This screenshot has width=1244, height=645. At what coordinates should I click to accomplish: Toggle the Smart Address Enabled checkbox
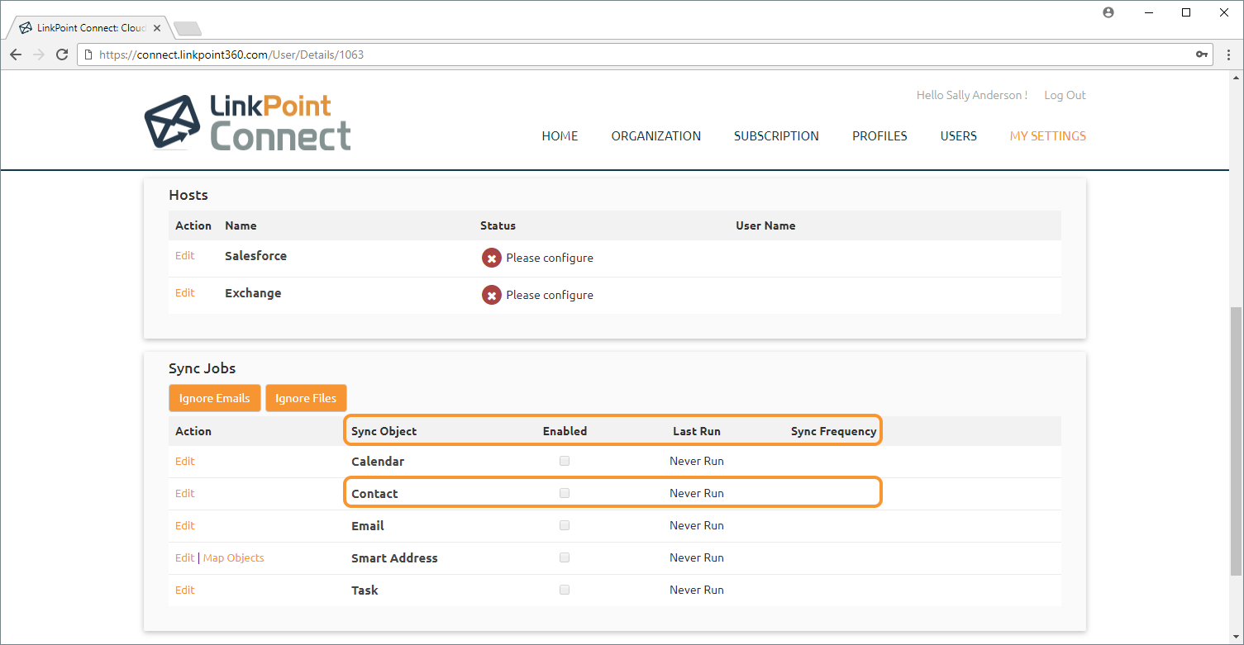565,557
